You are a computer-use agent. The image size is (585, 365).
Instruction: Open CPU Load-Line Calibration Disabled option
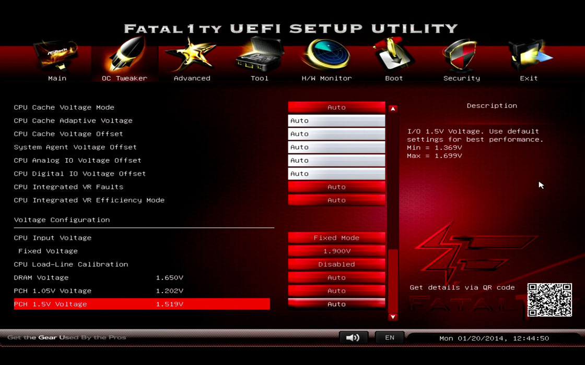pyautogui.click(x=336, y=264)
